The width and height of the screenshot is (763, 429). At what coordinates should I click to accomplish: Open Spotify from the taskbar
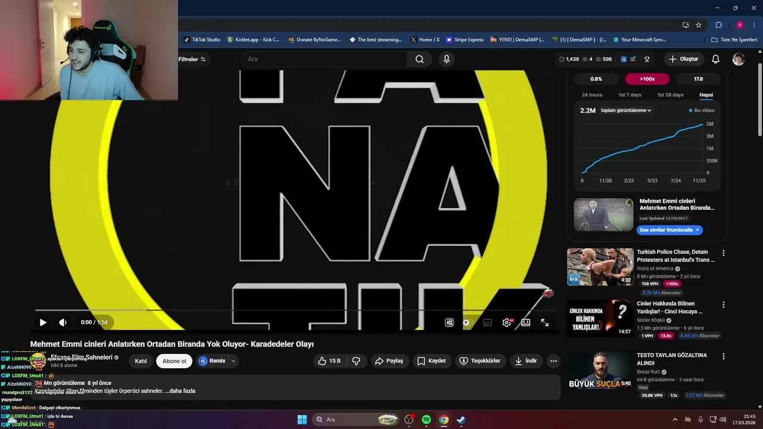pos(426,419)
